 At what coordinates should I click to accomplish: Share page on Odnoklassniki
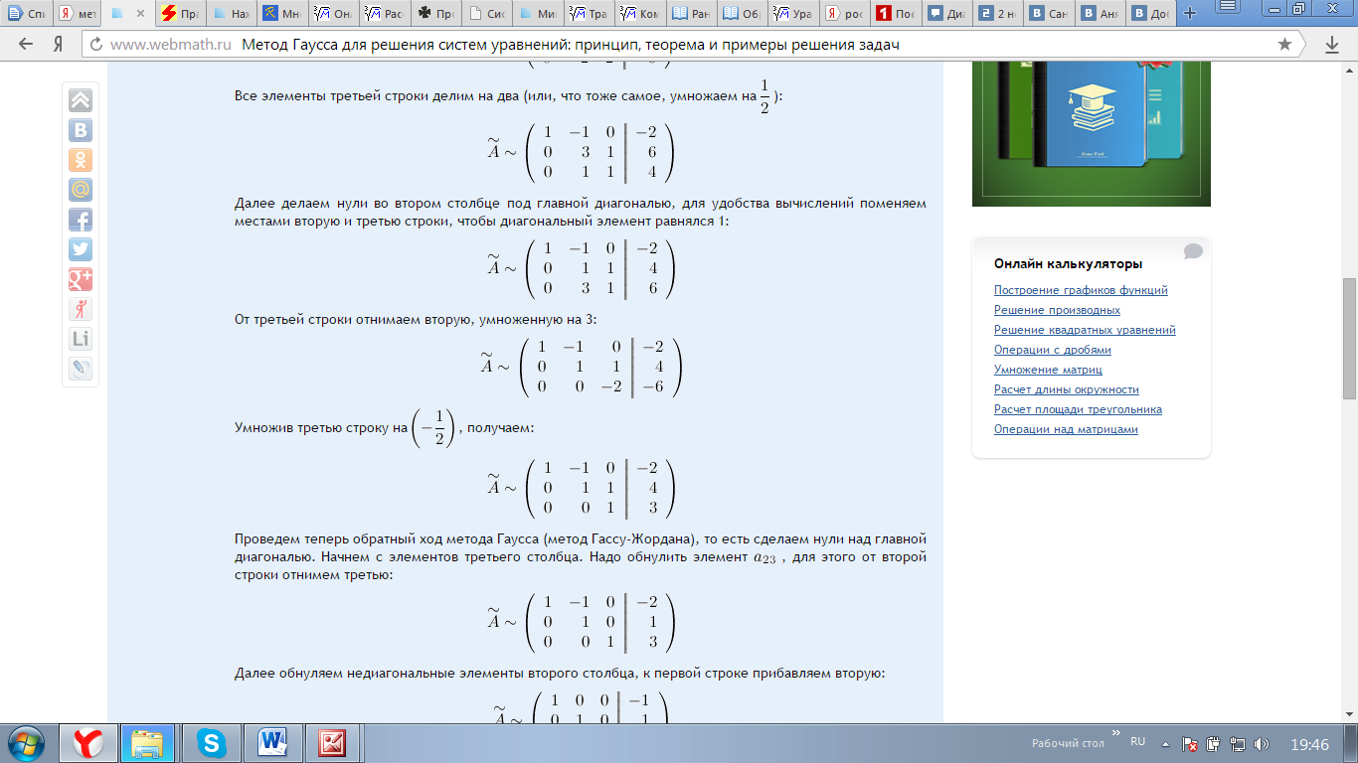[81, 160]
